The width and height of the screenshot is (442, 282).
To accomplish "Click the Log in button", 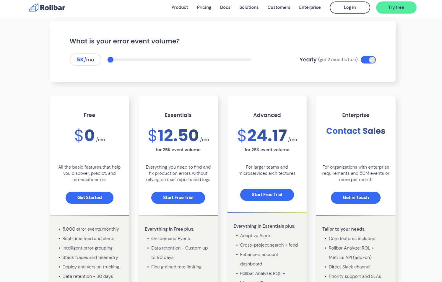I will point(350,7).
